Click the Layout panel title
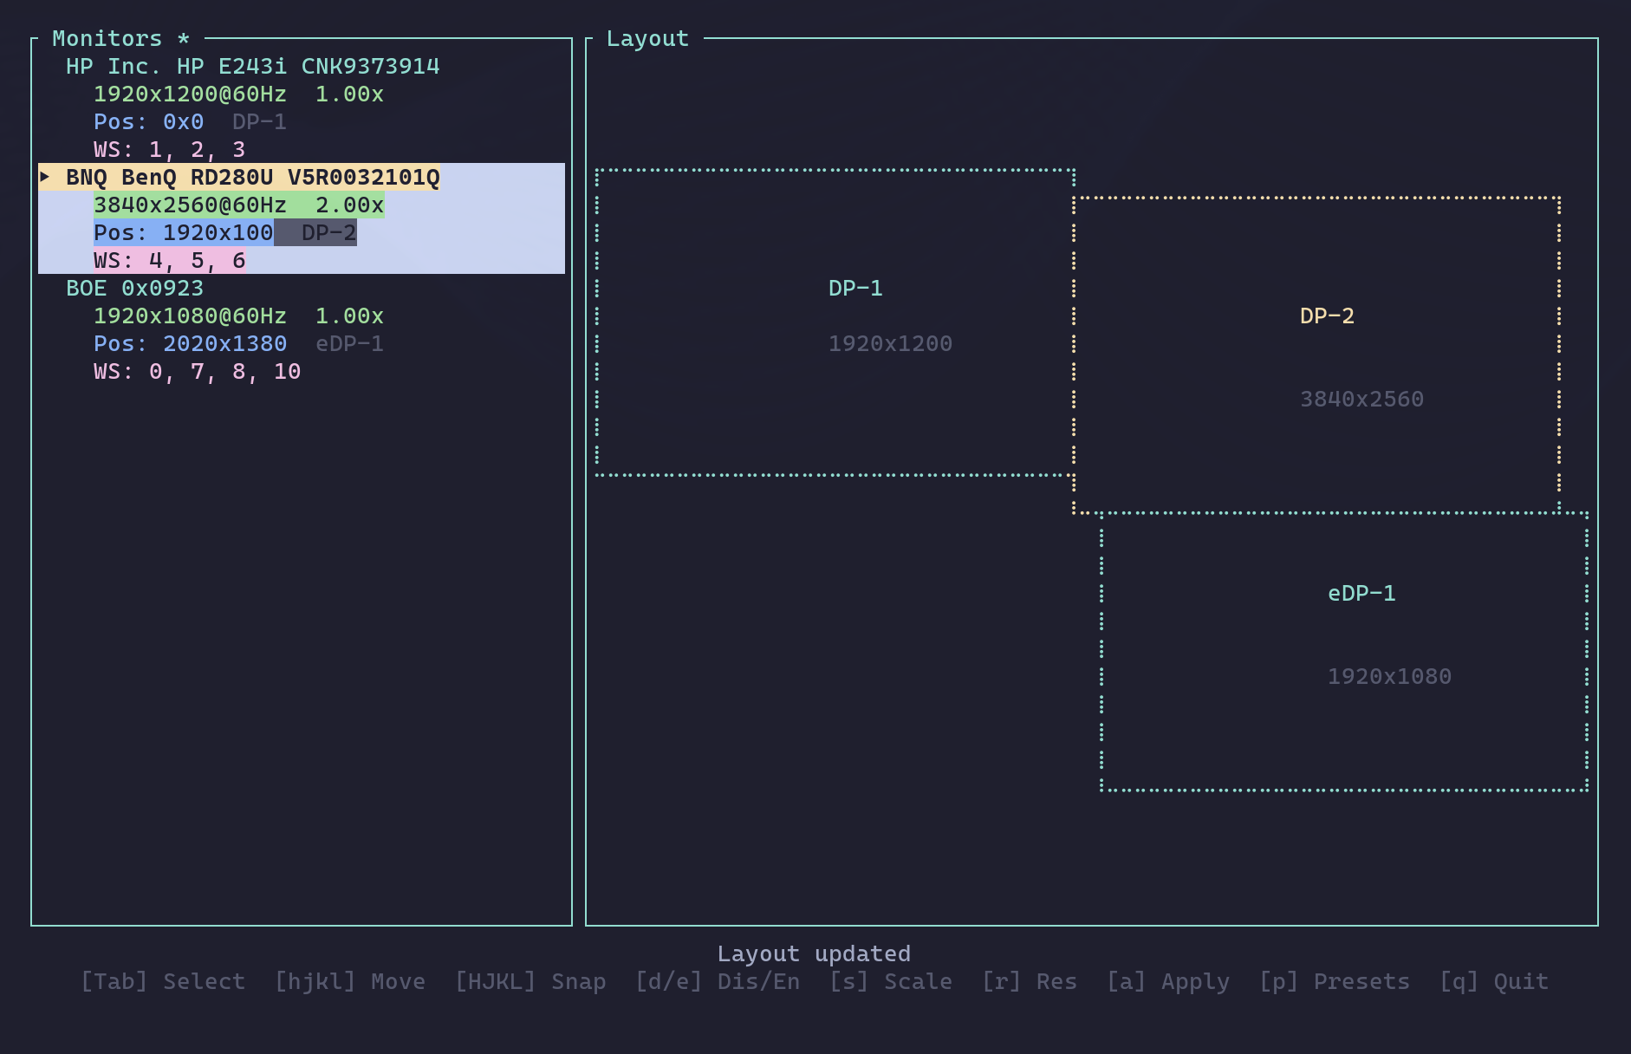The image size is (1631, 1054). tap(647, 37)
